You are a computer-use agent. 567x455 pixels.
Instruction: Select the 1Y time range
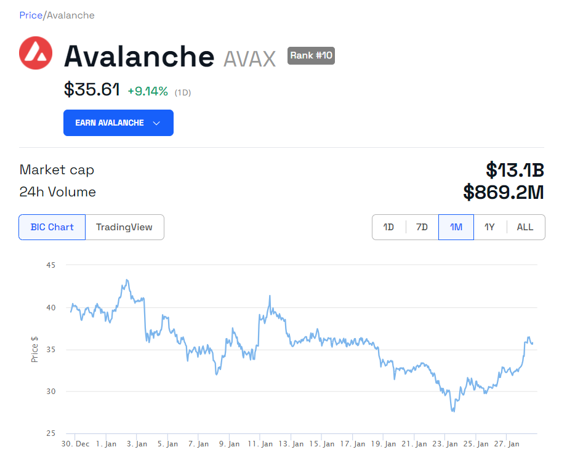coord(489,227)
